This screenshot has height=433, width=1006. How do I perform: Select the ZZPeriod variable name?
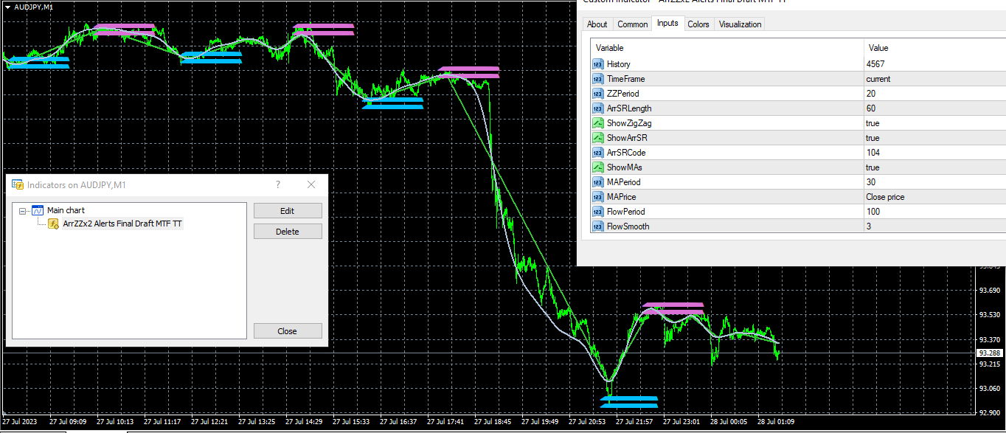(623, 94)
